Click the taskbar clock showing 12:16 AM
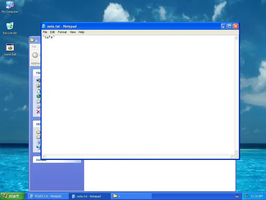Viewport: 266px width, 200px height. click(x=256, y=196)
